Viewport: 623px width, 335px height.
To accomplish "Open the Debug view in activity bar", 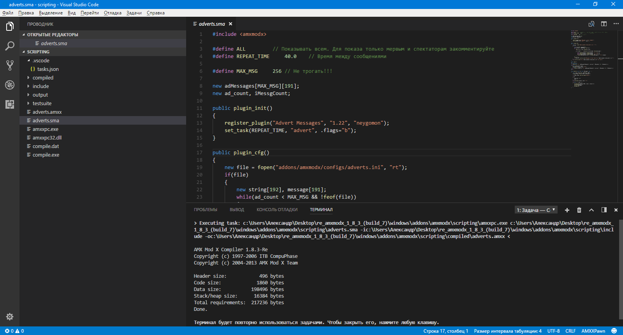I will (x=10, y=85).
